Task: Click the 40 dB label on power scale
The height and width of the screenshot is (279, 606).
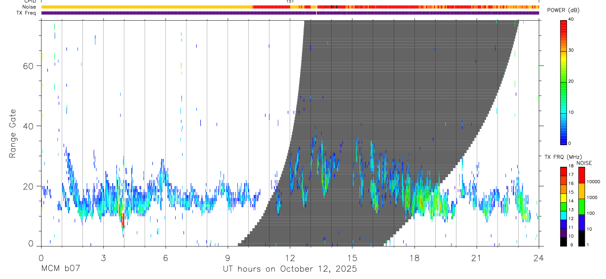Action: [571, 19]
